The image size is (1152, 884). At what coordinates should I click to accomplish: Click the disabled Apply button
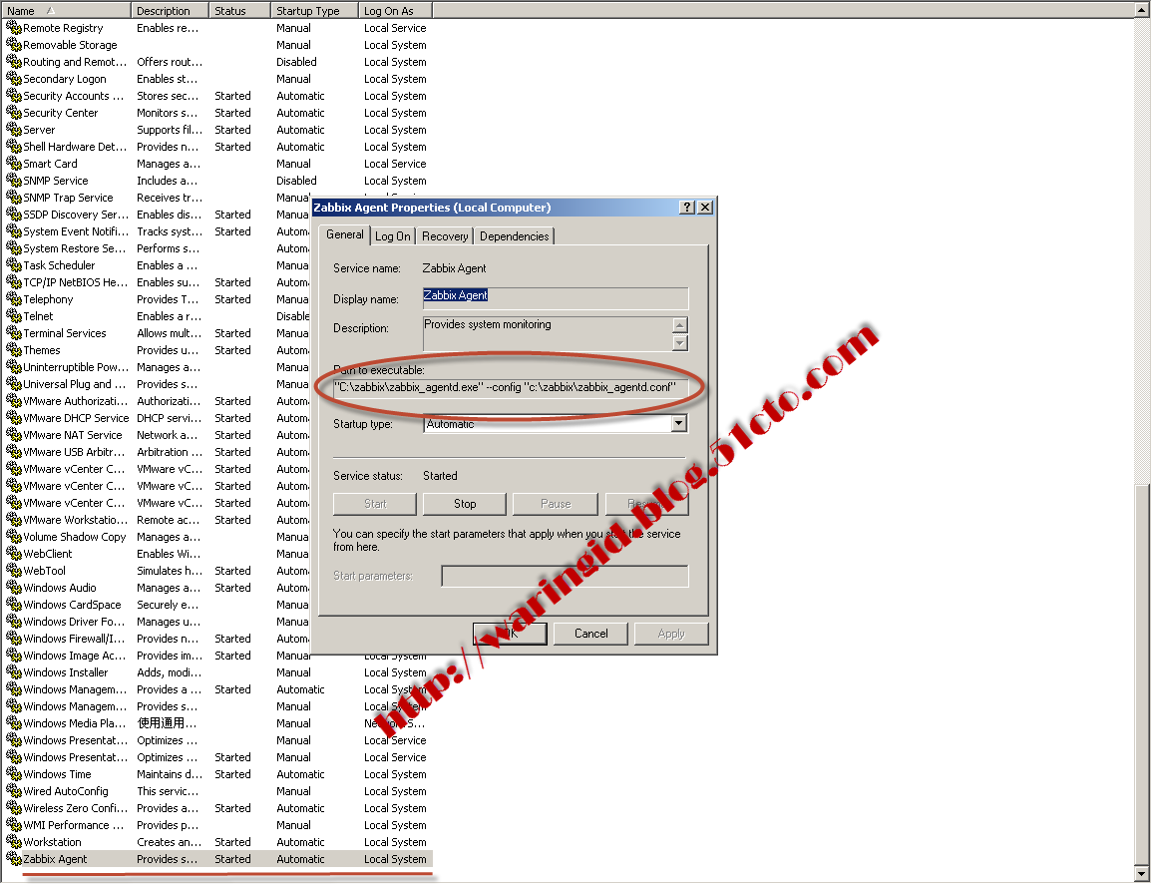point(671,634)
